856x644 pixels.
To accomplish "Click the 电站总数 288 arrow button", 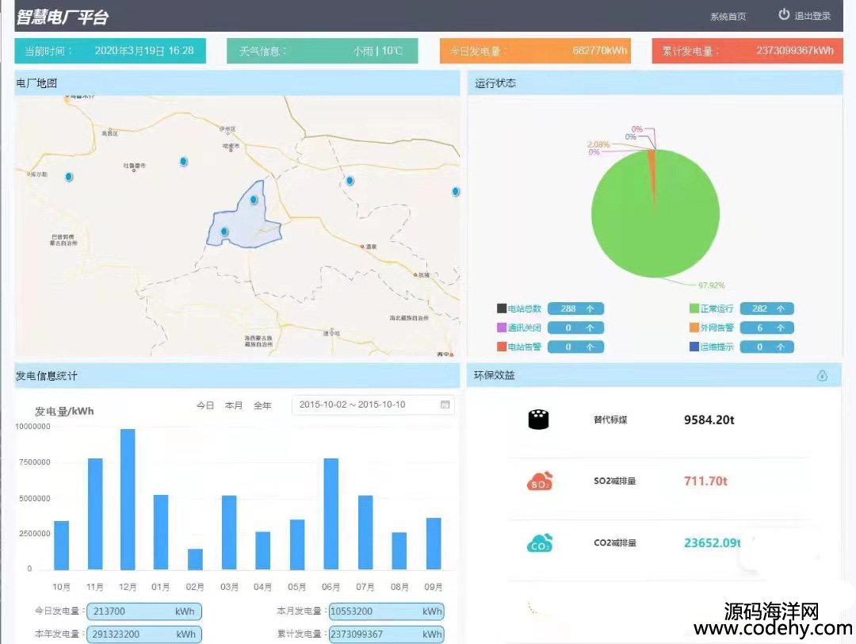I will click(575, 309).
